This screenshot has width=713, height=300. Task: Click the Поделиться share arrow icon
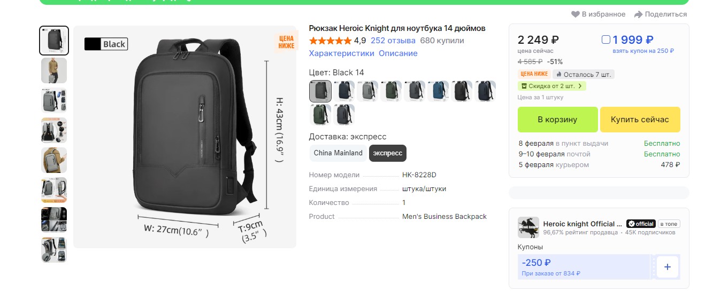[x=638, y=14]
